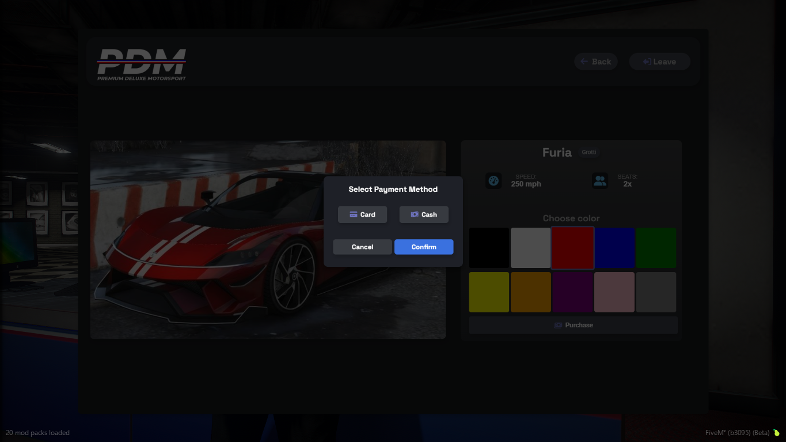Pick the yellow color swatch
Screen dimensions: 786x442
click(489, 292)
